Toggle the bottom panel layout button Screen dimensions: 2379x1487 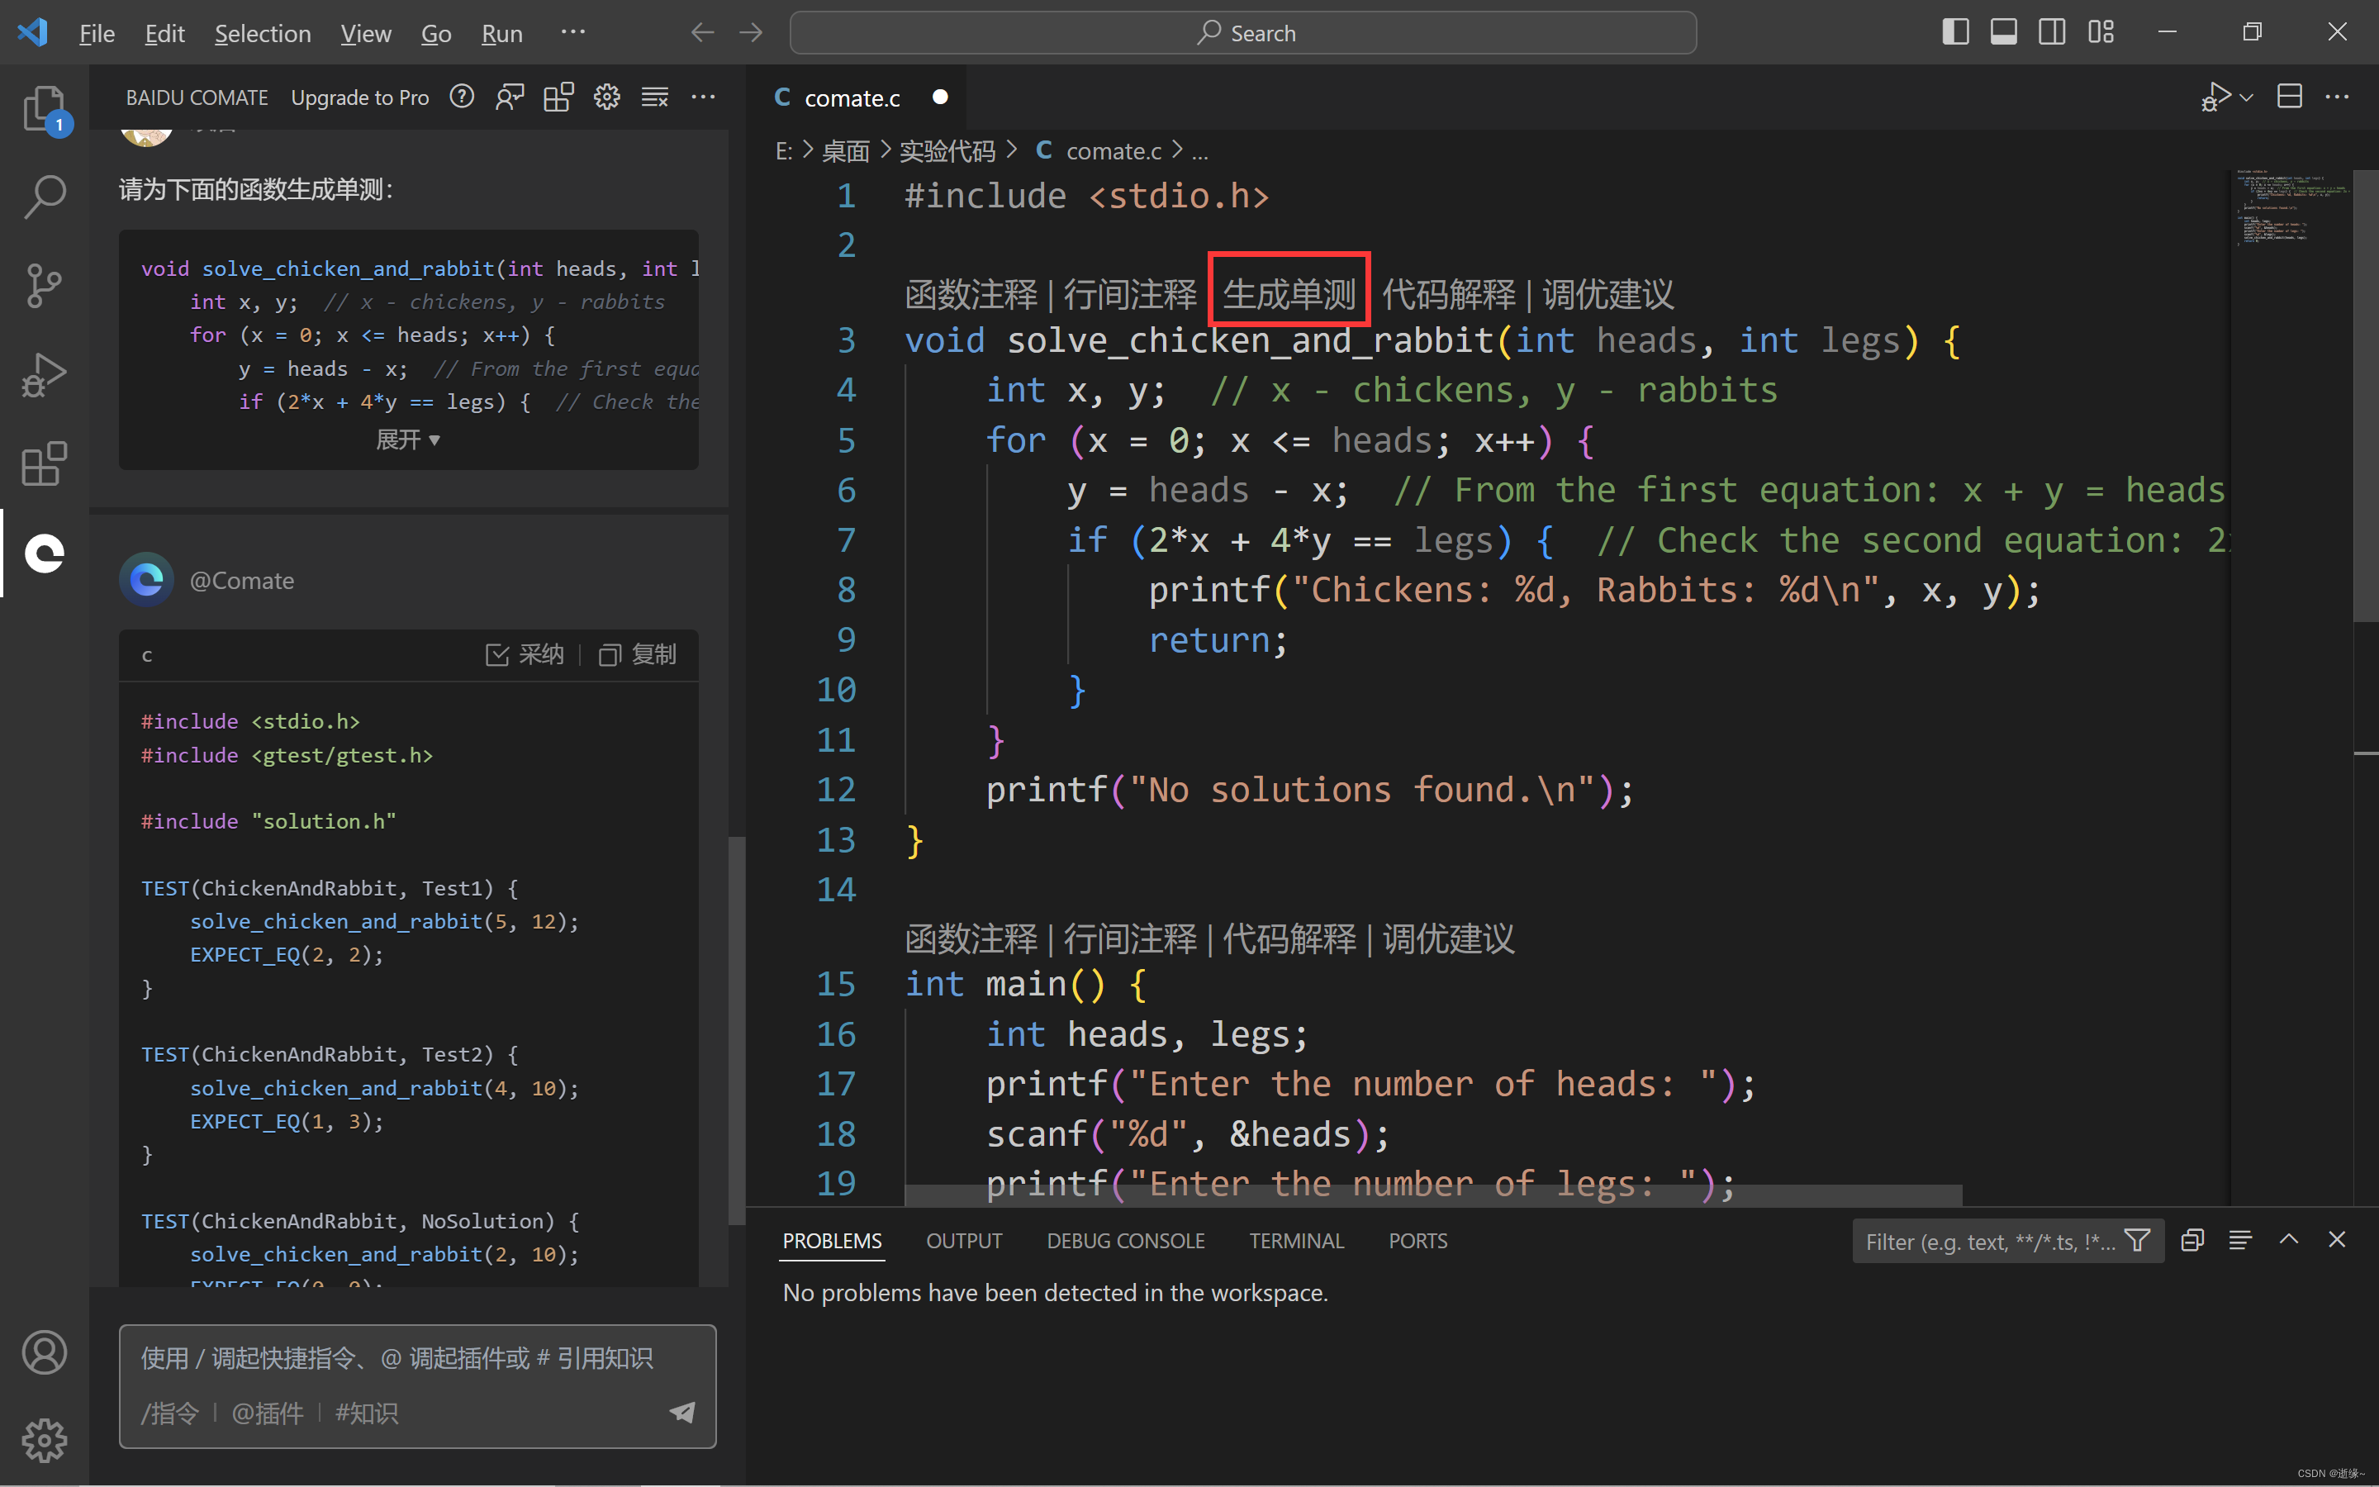(2003, 32)
